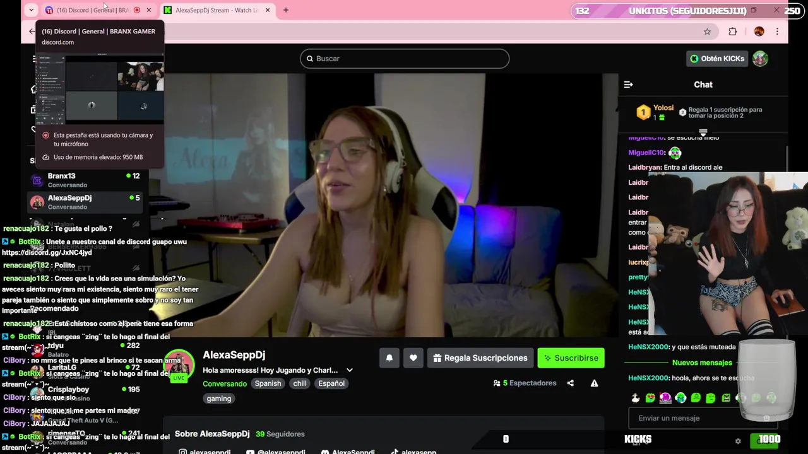Click the camera and microphone usage notice
The width and height of the screenshot is (808, 454).
(x=98, y=139)
